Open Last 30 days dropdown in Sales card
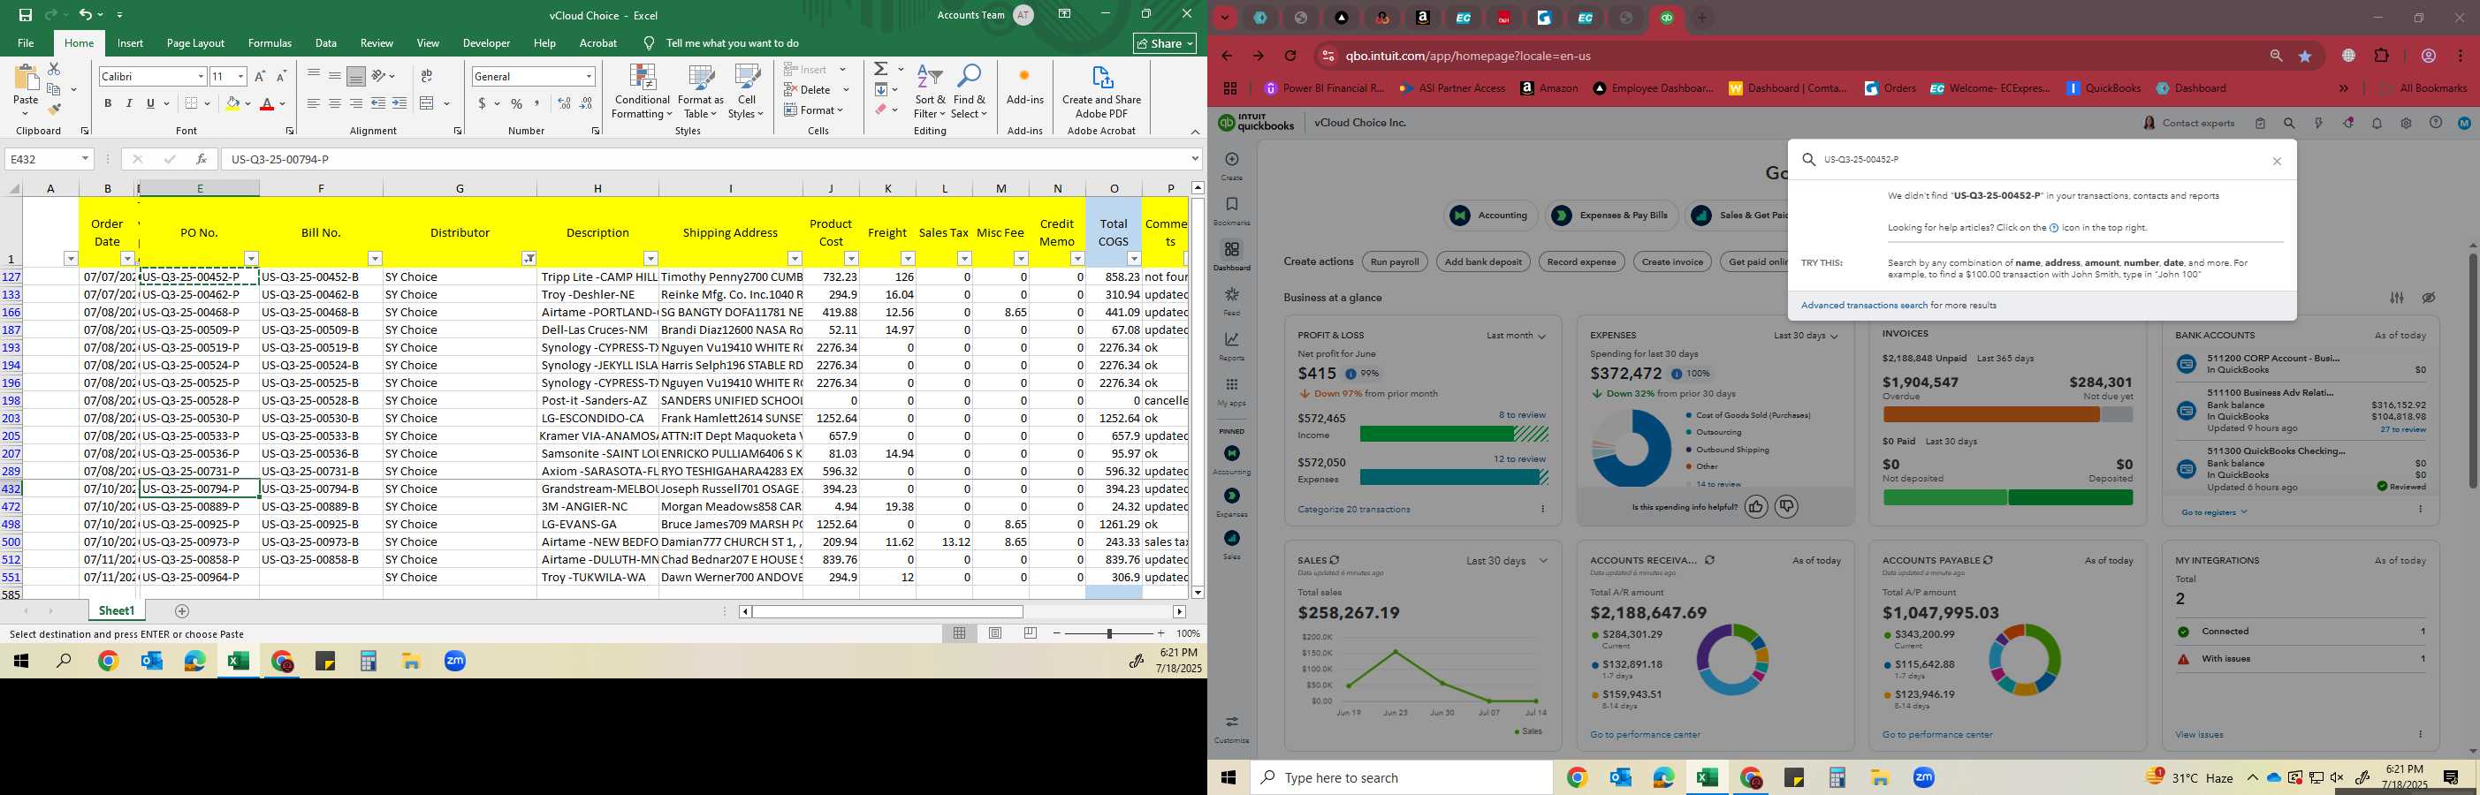2480x795 pixels. (1507, 560)
